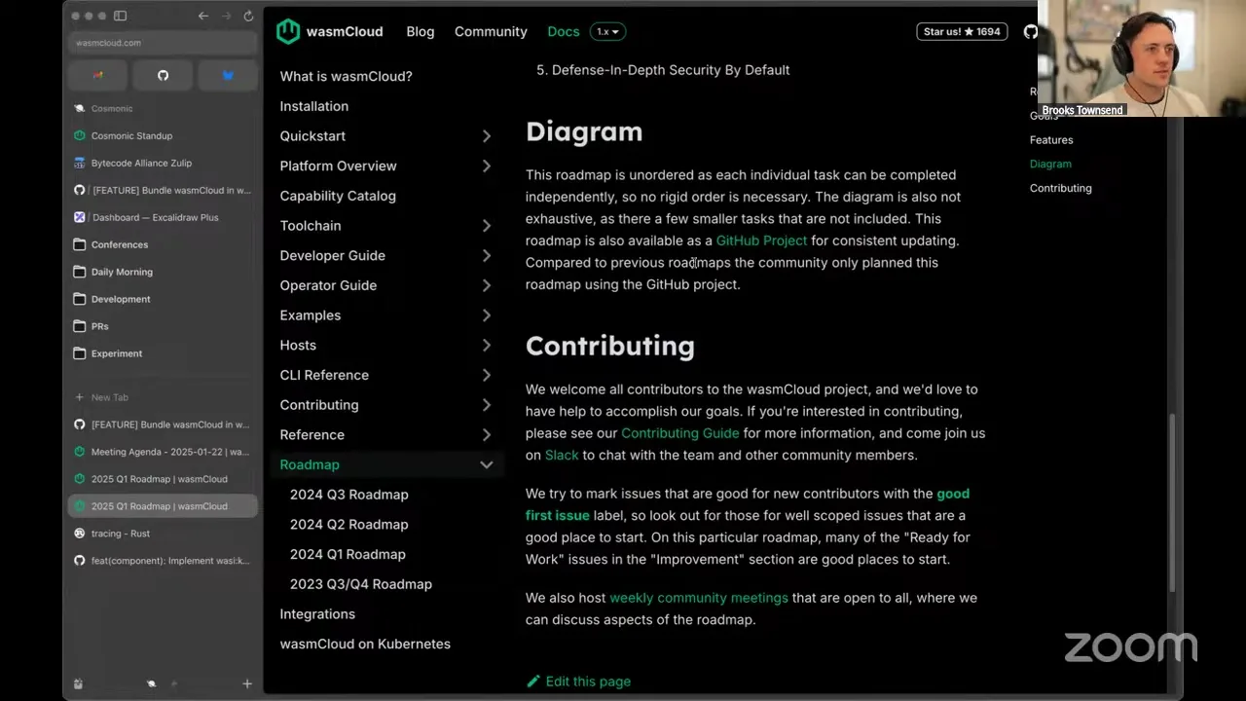Click the wasmcloud.com address bar
This screenshot has width=1246, height=701.
pyautogui.click(x=163, y=43)
